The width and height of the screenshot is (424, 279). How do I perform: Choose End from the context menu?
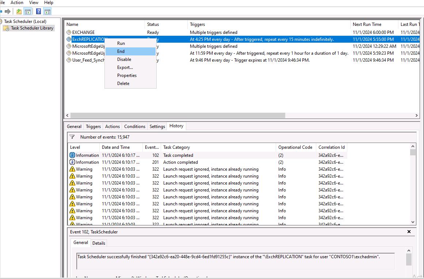(130, 51)
